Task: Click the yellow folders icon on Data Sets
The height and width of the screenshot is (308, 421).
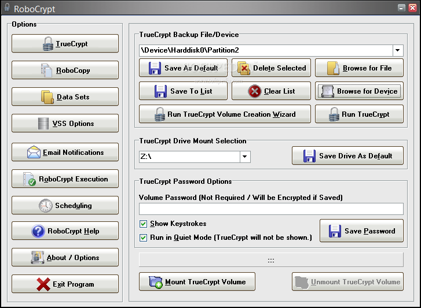Action: 47,97
